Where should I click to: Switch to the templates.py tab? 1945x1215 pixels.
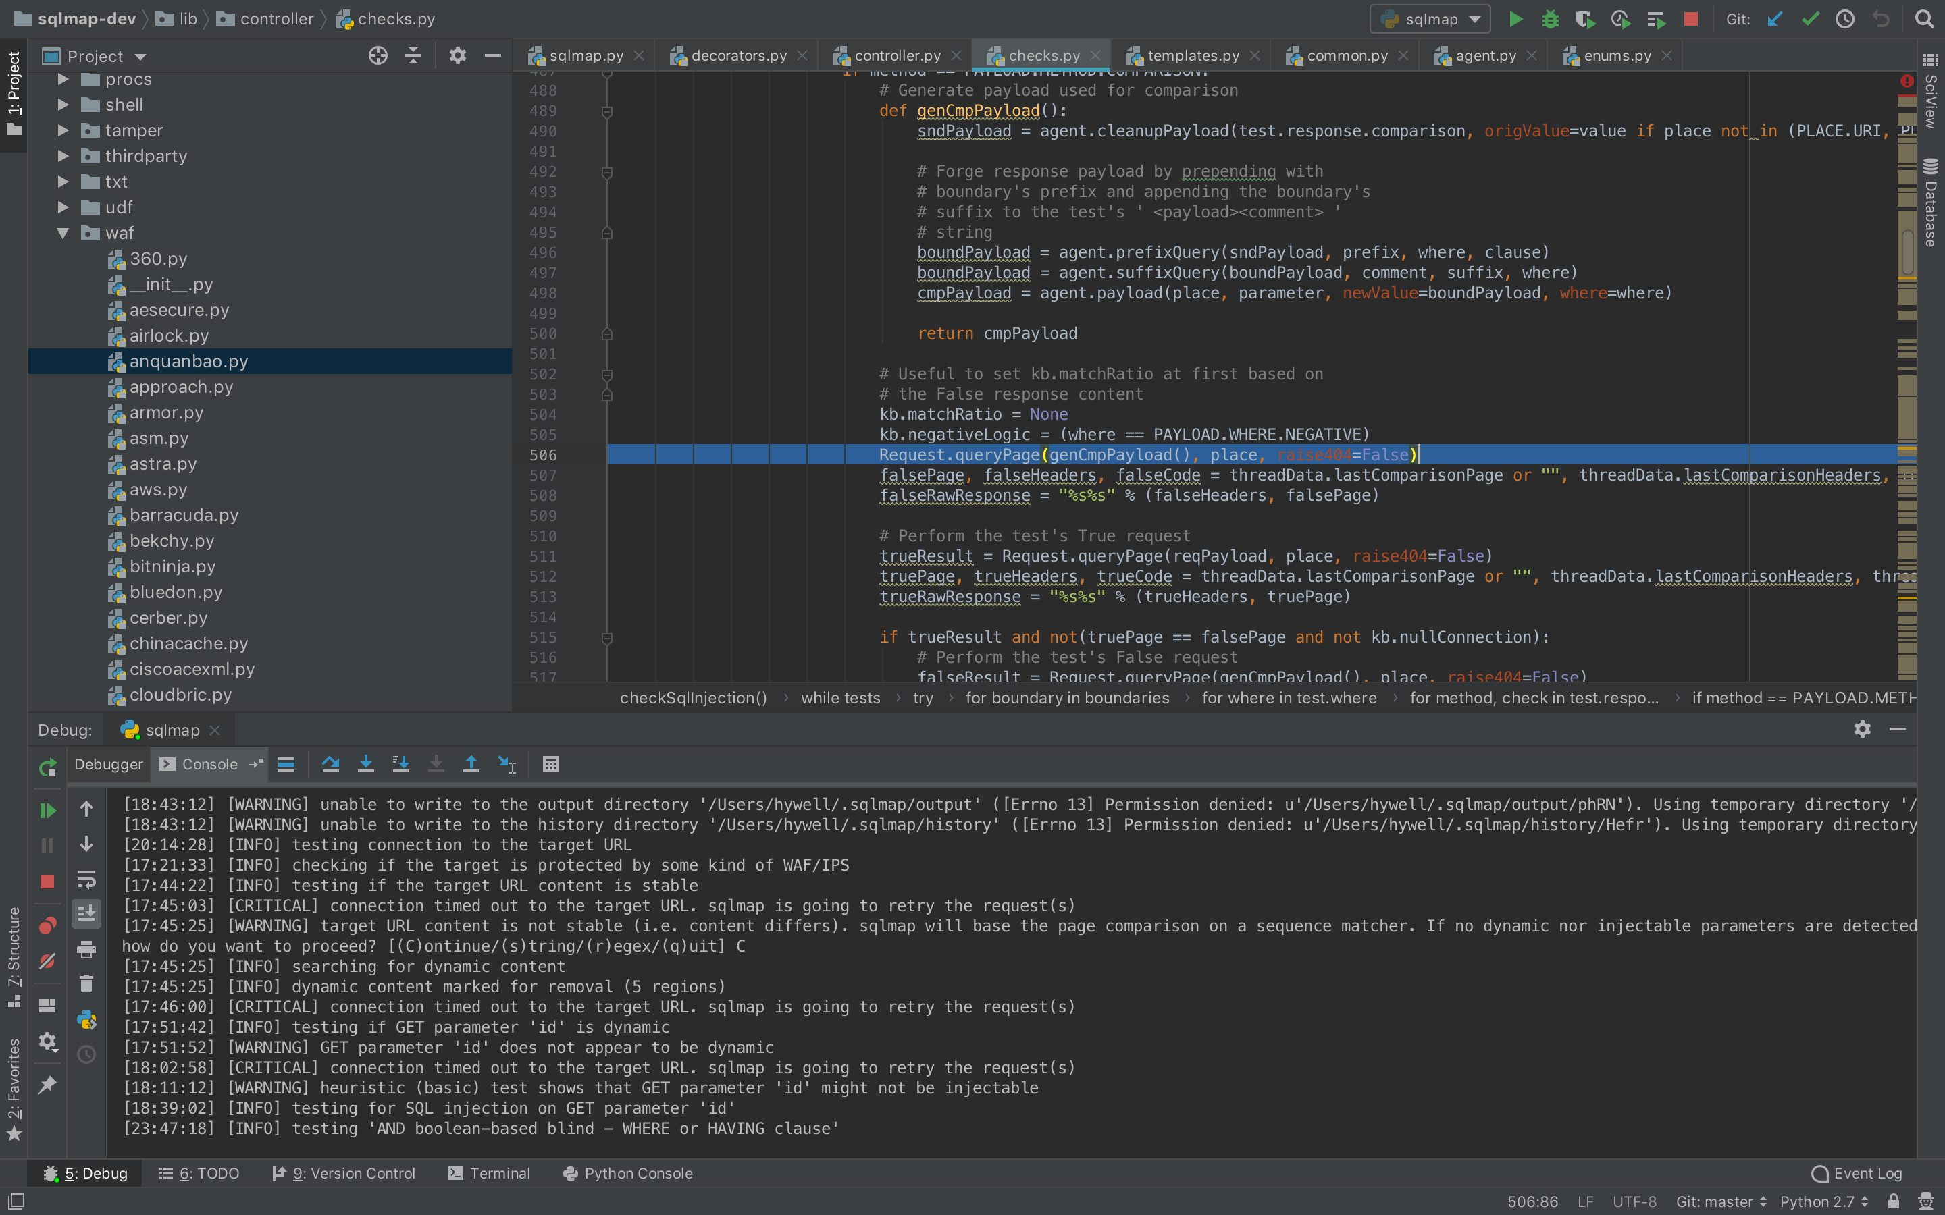click(1189, 55)
